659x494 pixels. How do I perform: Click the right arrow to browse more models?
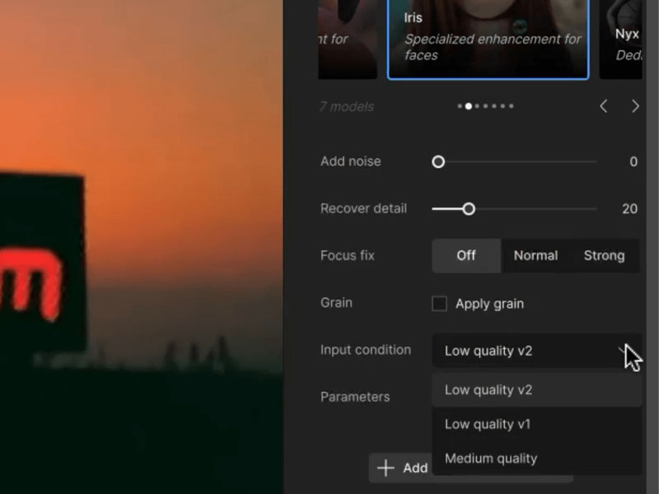(x=634, y=105)
